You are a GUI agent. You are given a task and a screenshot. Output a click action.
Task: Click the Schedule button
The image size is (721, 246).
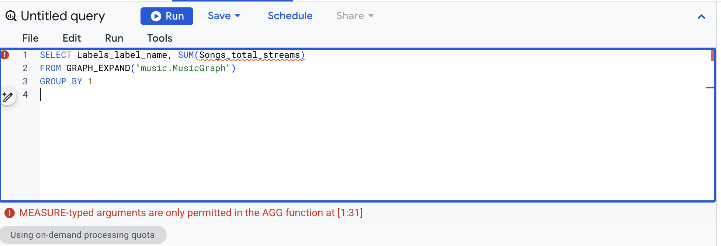[290, 16]
